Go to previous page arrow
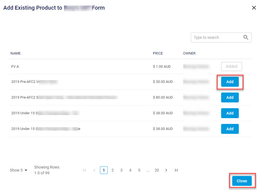The image size is (262, 190). click(94, 170)
